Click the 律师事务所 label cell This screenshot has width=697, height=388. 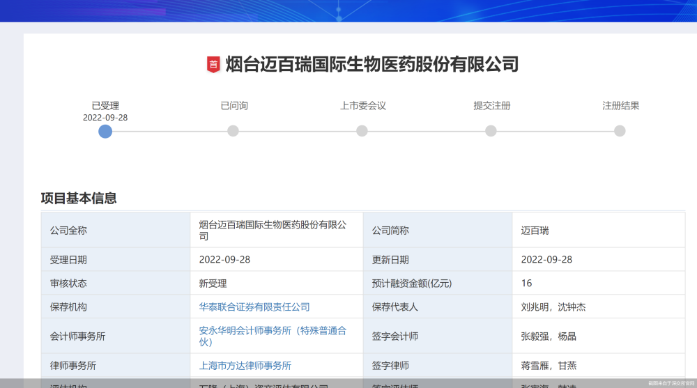[116, 365]
